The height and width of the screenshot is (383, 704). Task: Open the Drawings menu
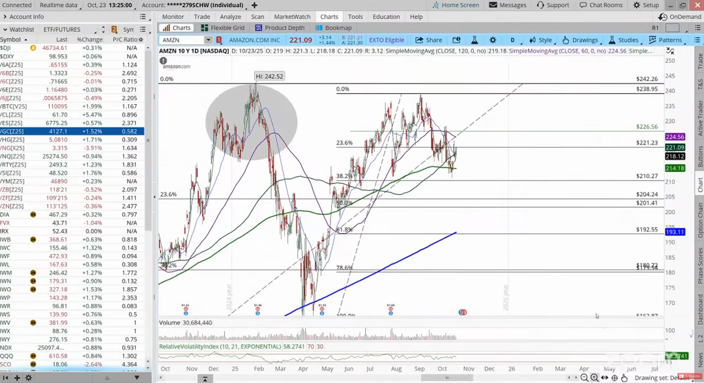580,40
